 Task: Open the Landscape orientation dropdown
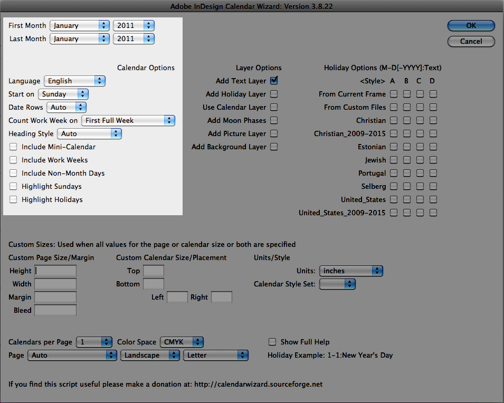click(150, 355)
